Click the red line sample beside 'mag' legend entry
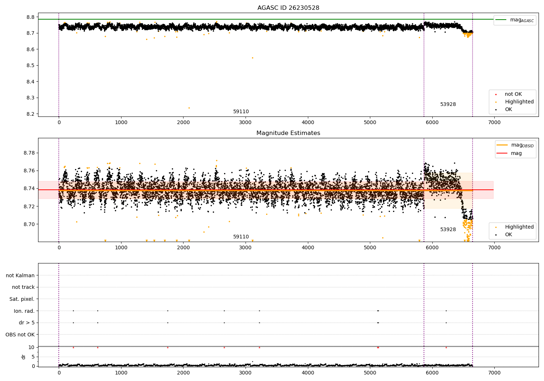Image resolution: width=544 pixels, height=381 pixels. pos(502,153)
